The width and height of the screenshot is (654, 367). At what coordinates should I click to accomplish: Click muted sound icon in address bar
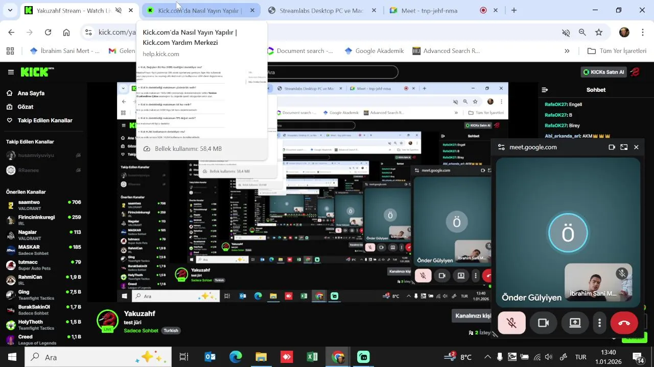[566, 32]
